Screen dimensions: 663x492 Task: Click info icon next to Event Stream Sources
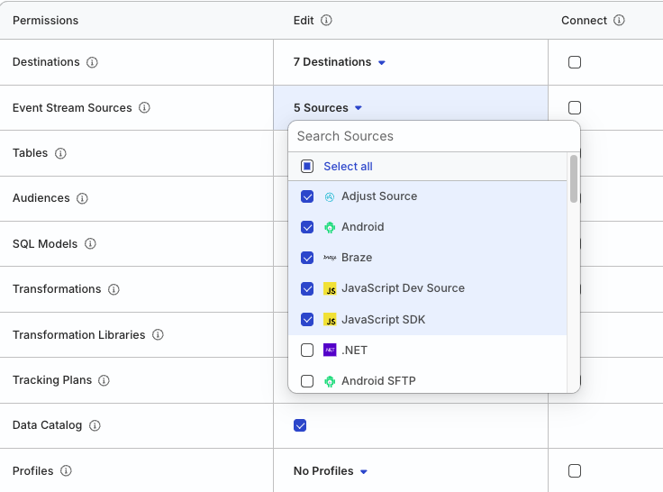(144, 107)
